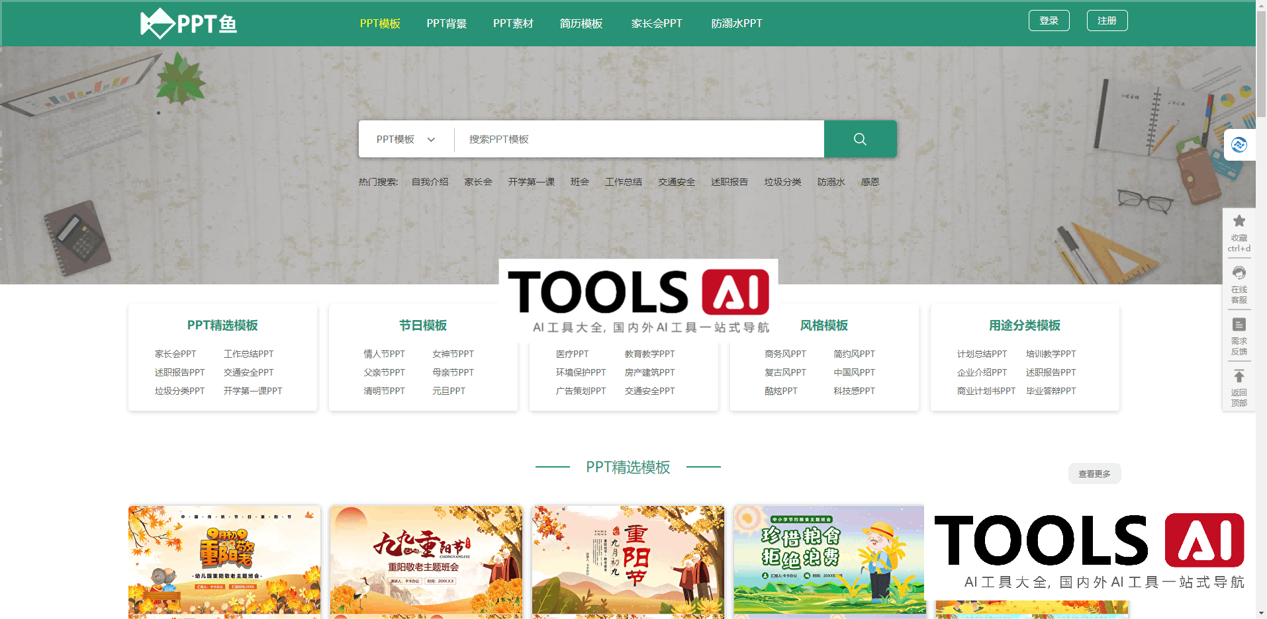Screen dimensions: 1267x619
Task: Open the PPT素材 menu item
Action: (512, 23)
